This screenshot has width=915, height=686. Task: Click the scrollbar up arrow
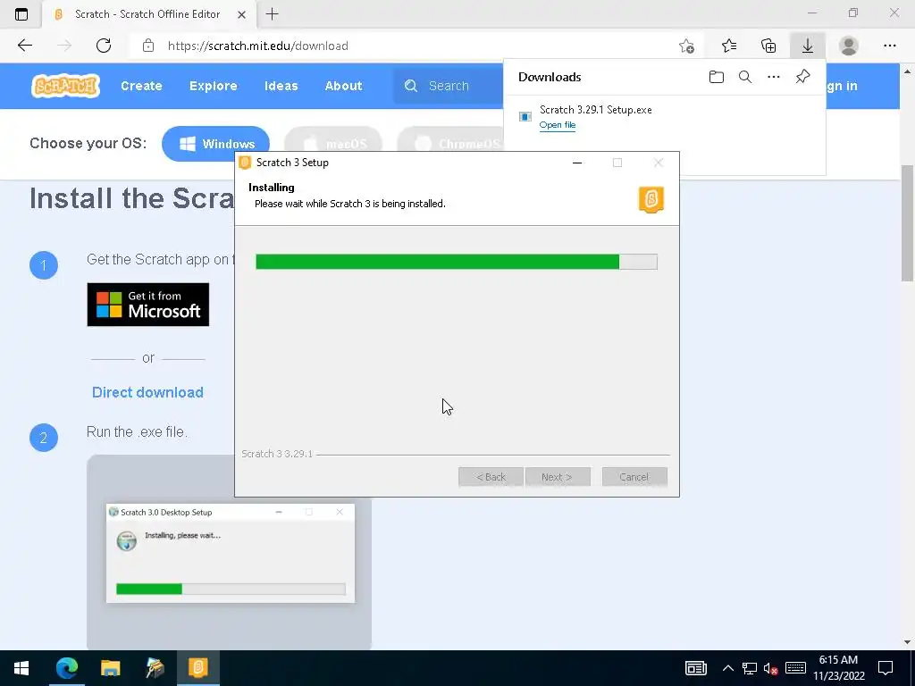click(x=907, y=71)
